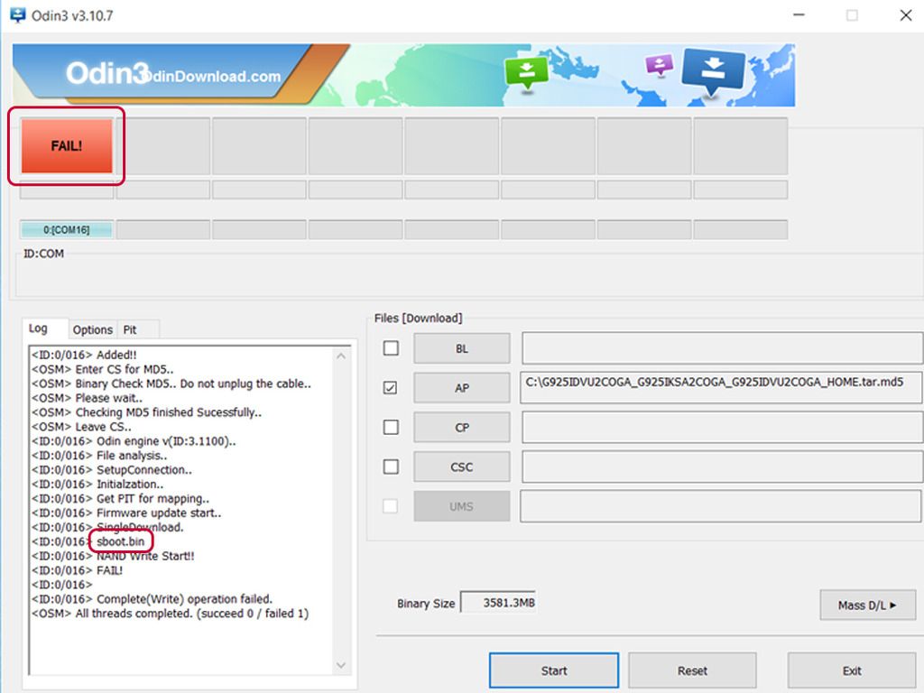924x693 pixels.
Task: Click the Reset button
Action: [x=692, y=670]
